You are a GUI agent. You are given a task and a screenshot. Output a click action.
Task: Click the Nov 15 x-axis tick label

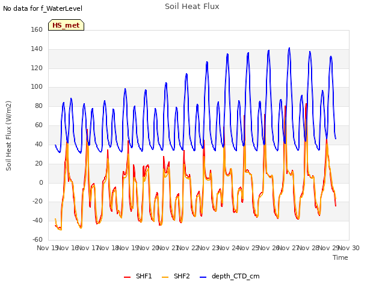(48, 248)
